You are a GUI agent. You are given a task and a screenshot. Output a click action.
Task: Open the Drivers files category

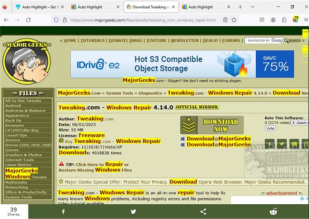pyautogui.click(x=13, y=140)
